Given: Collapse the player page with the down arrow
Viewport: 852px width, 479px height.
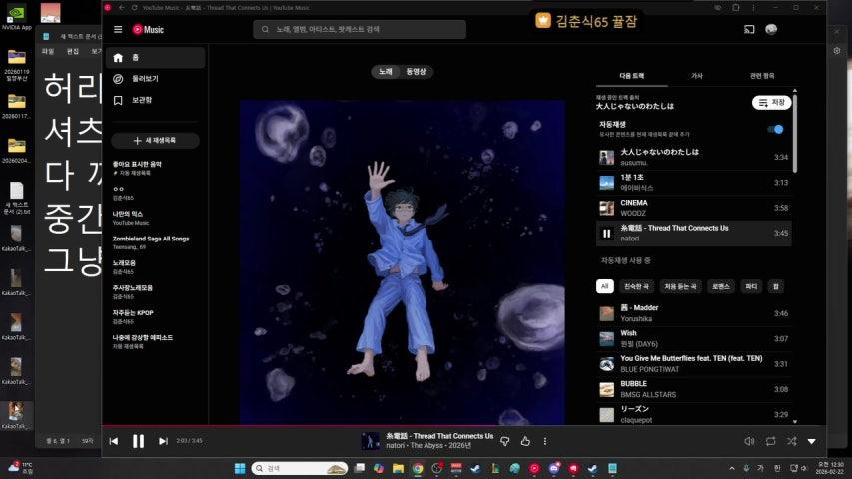Looking at the screenshot, I should tap(811, 441).
